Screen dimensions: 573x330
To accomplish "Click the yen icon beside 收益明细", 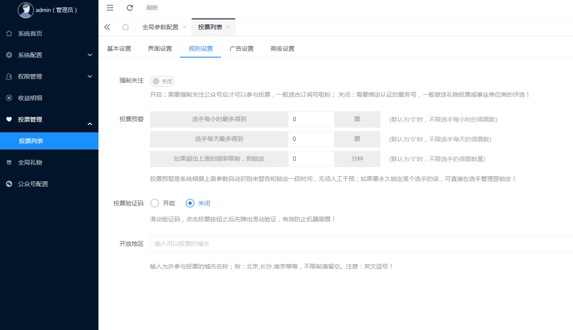I will click(9, 98).
